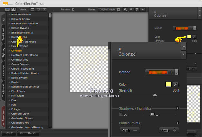
Task: Pick the eyedropper in the enlarged Colorize inset
Action: [x=176, y=84]
